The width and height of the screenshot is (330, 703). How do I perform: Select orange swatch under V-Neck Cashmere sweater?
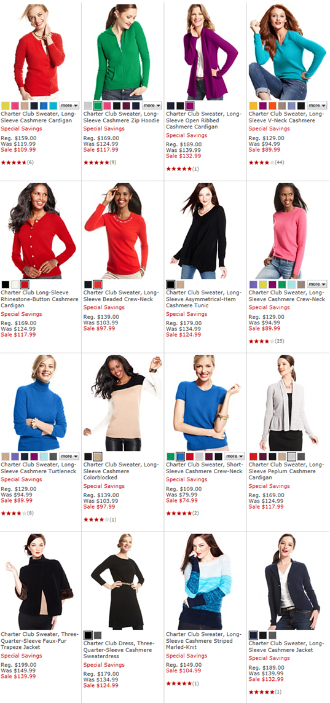click(x=272, y=106)
